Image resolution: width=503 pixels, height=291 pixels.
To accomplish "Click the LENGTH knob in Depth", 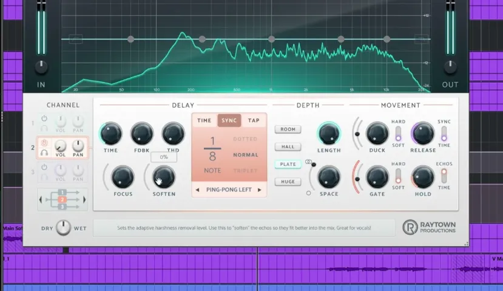I will pyautogui.click(x=329, y=133).
